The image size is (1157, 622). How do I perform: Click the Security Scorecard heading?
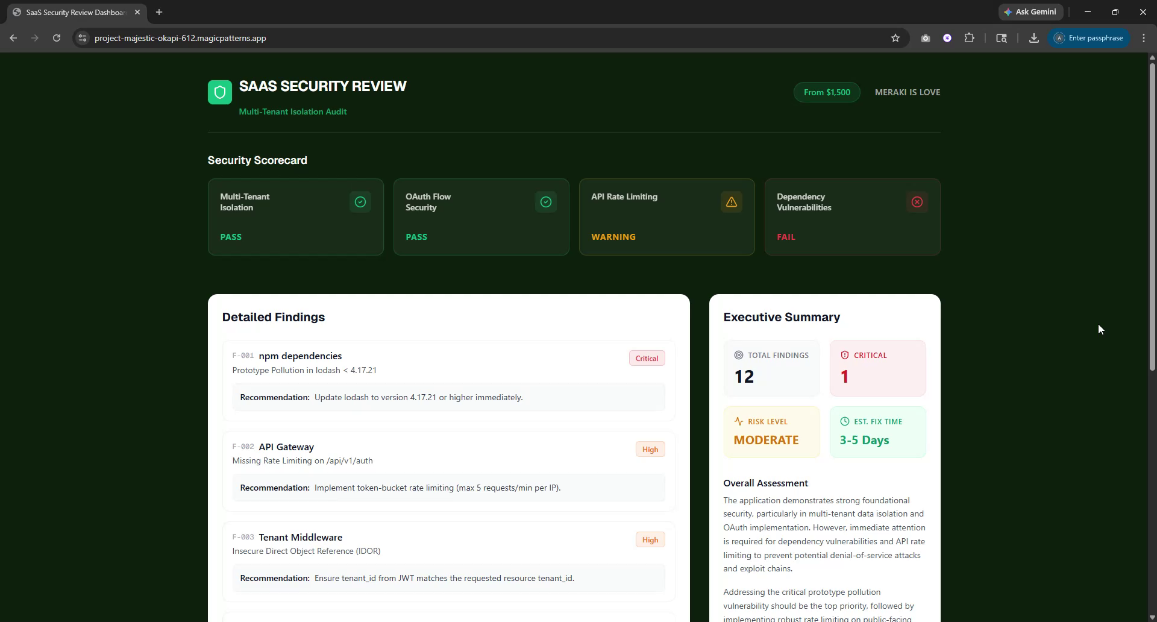tap(257, 160)
